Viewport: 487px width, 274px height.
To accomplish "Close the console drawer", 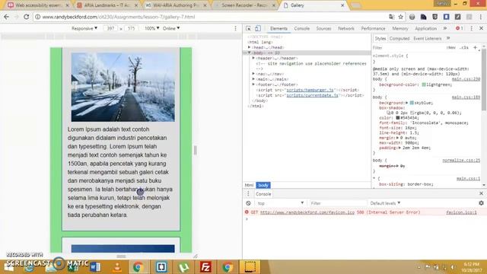I will [481, 193].
